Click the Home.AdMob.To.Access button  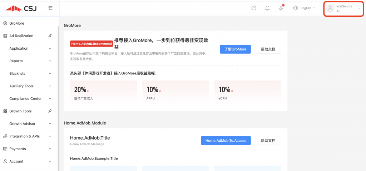click(x=226, y=141)
